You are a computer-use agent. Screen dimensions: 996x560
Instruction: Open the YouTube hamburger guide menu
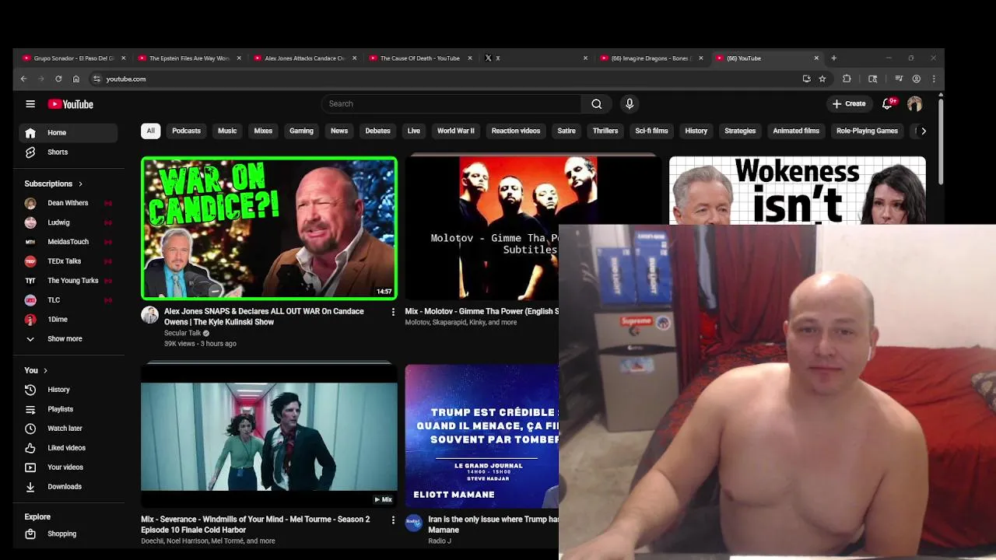coord(30,103)
